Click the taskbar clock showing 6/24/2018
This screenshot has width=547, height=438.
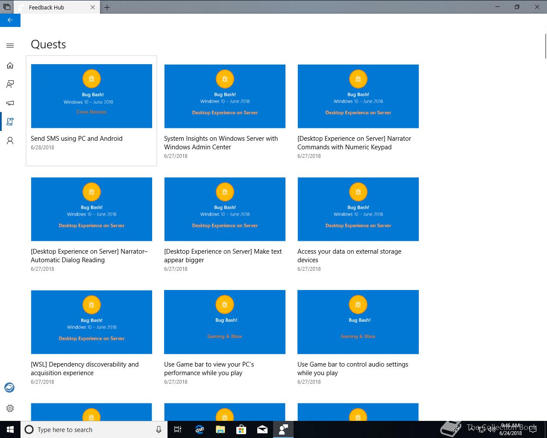[510, 429]
